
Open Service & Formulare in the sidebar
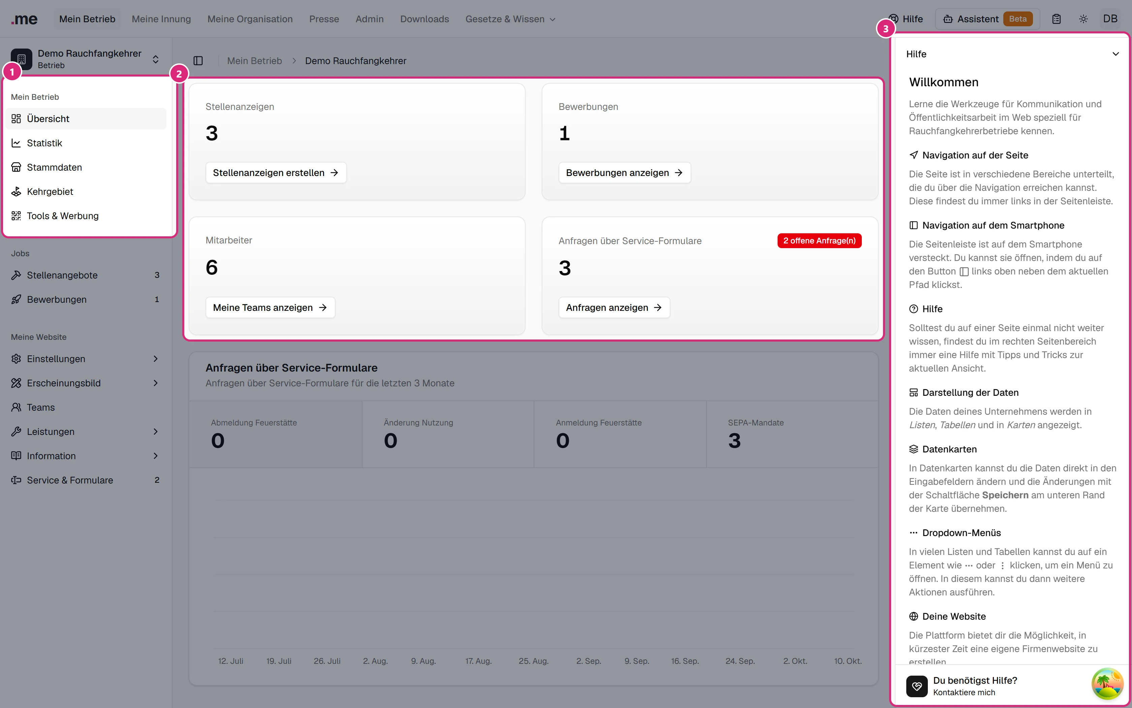tap(86, 480)
